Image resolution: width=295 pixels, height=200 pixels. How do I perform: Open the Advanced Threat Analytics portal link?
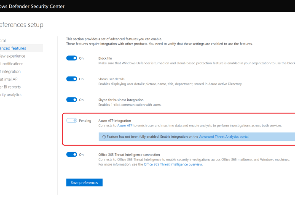coord(224,137)
